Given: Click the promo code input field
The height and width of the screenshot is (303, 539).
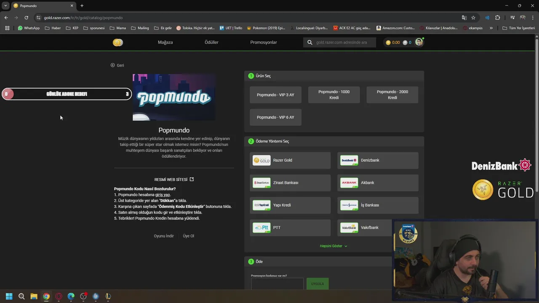Looking at the screenshot, I should coord(277,284).
